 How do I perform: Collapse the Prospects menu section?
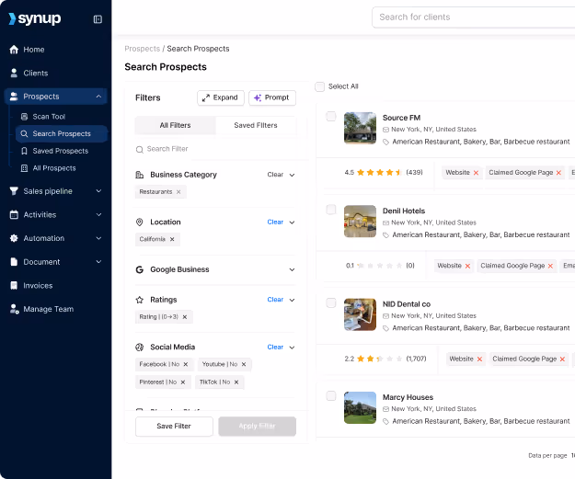pyautogui.click(x=98, y=97)
